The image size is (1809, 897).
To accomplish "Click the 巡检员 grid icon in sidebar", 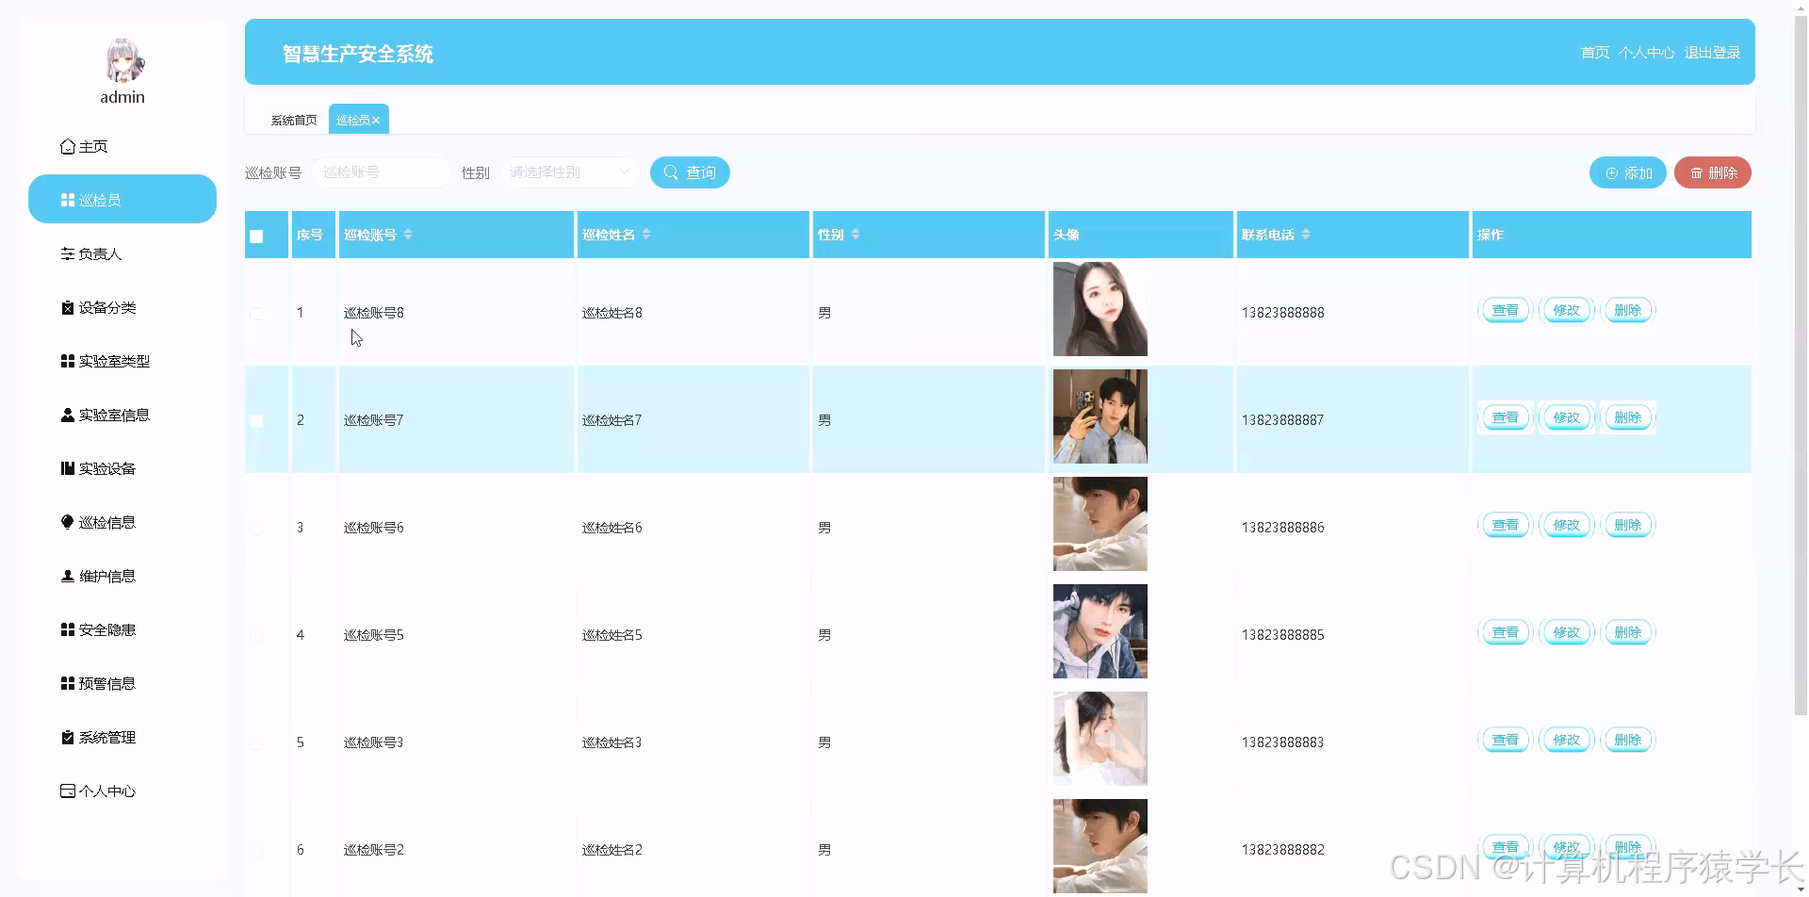I will tap(67, 200).
